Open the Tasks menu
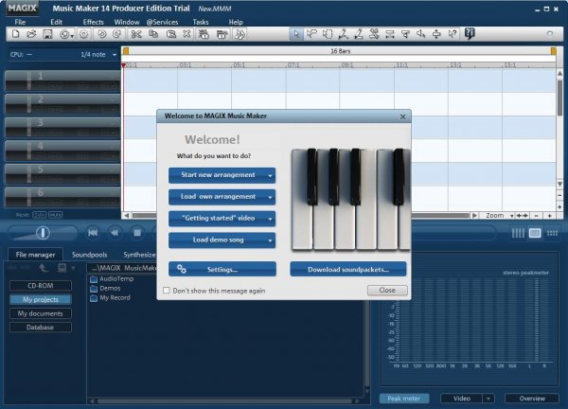The image size is (568, 409). tap(201, 22)
